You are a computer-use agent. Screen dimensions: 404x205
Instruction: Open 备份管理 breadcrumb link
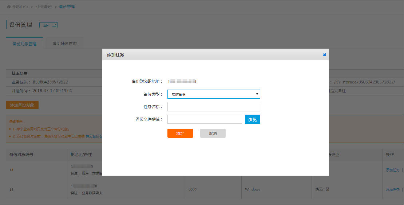coord(67,7)
